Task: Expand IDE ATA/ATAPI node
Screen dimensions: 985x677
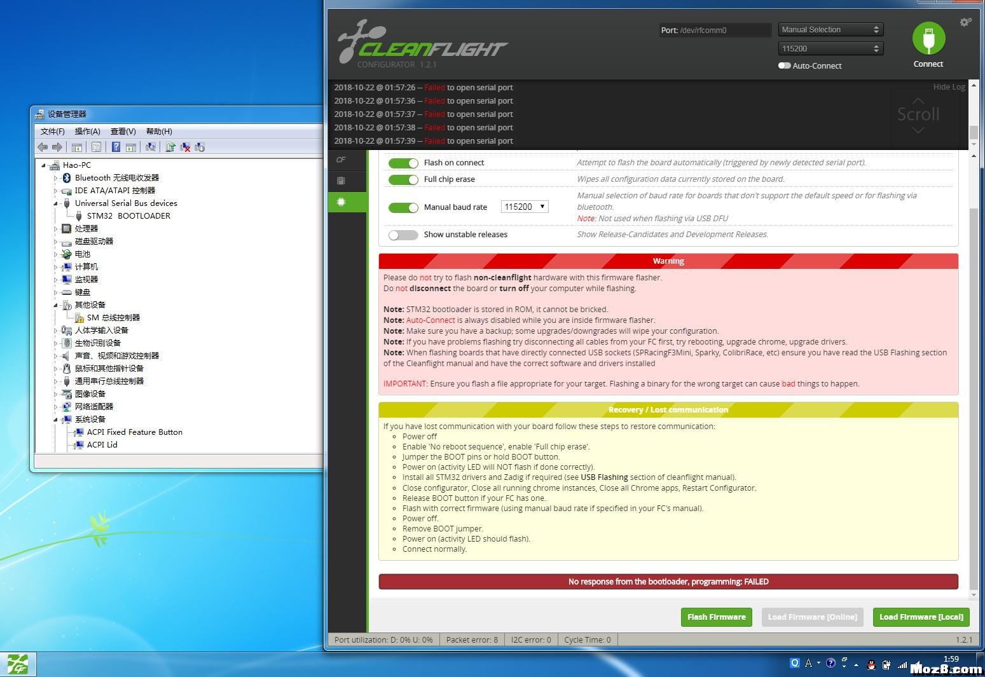Action: tap(56, 191)
